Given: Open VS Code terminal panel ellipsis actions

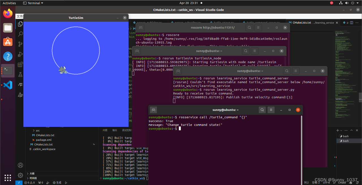Looking at the screenshot, I should click(x=346, y=130).
